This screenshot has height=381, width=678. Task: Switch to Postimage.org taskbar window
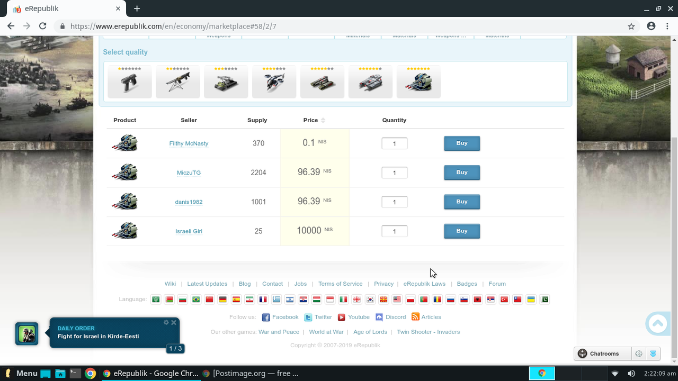pos(251,373)
